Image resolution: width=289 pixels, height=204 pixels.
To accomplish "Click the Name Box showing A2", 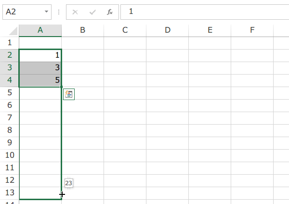I will pyautogui.click(x=27, y=12).
